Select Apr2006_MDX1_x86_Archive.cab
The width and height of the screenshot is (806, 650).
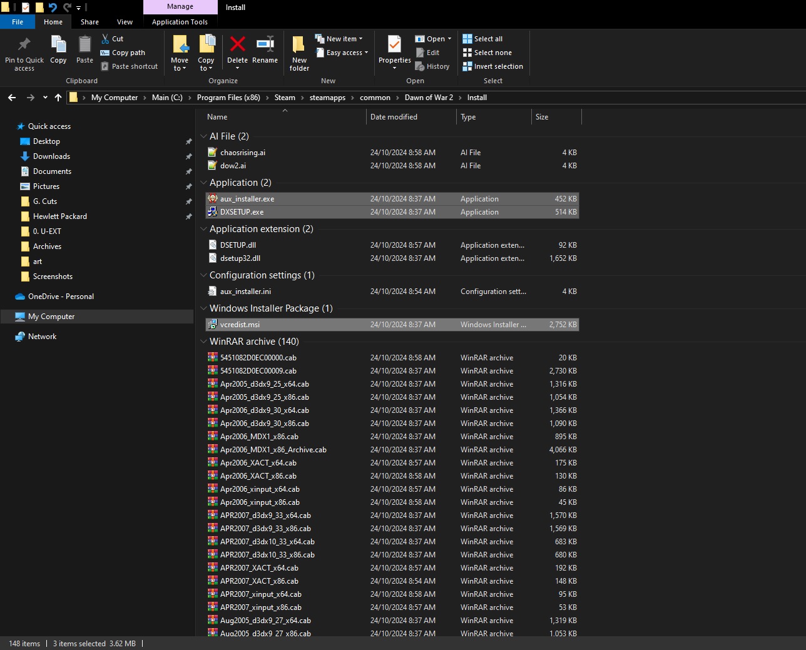[392, 450]
